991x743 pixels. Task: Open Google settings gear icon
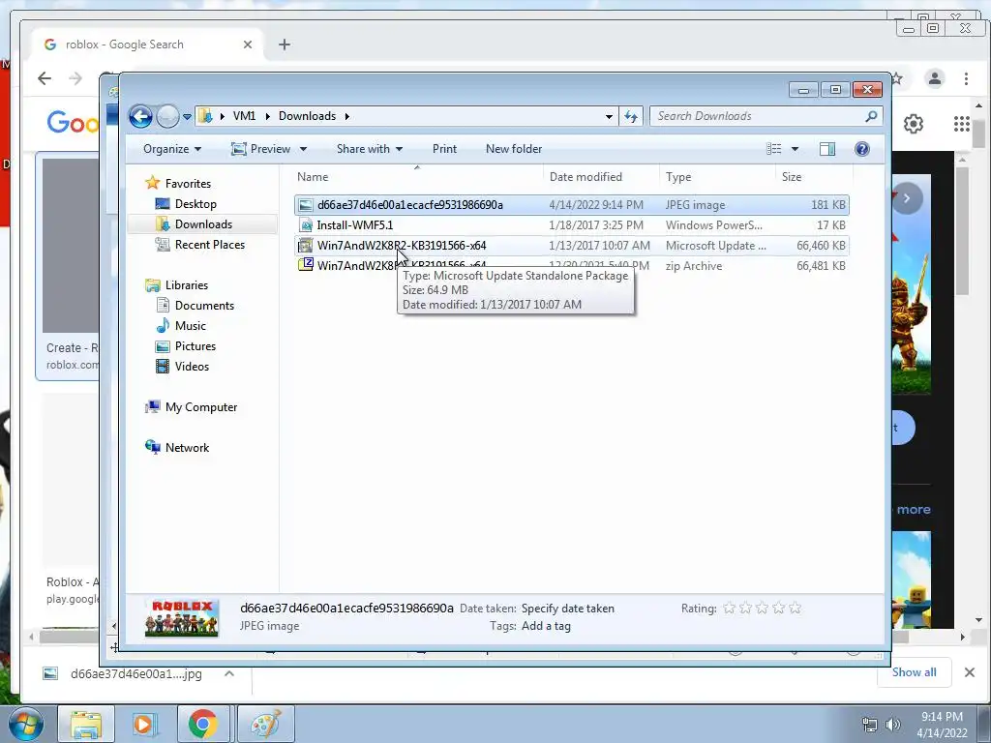point(914,124)
